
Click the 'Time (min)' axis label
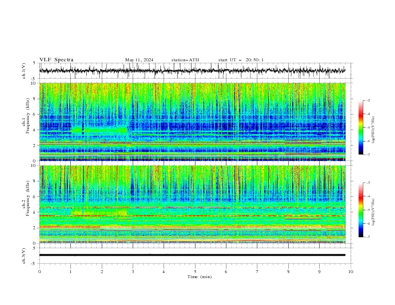(199, 277)
